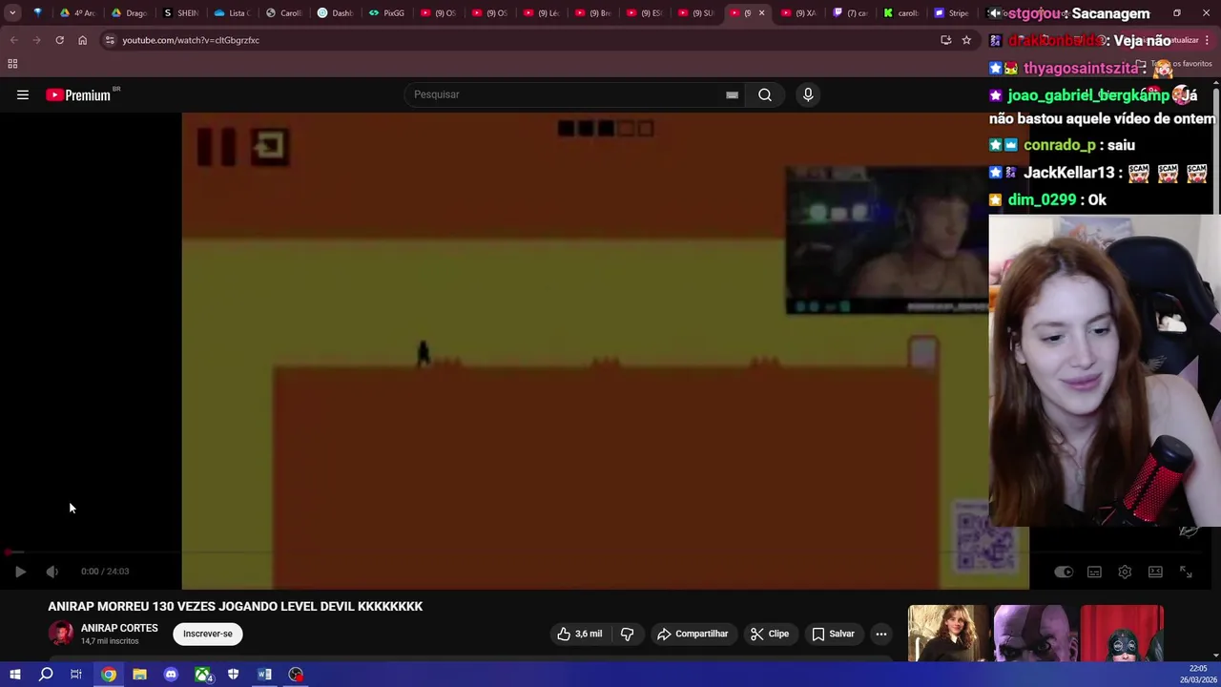The height and width of the screenshot is (687, 1221).
Task: Open Google Chrome from the taskbar
Action: click(x=109, y=675)
